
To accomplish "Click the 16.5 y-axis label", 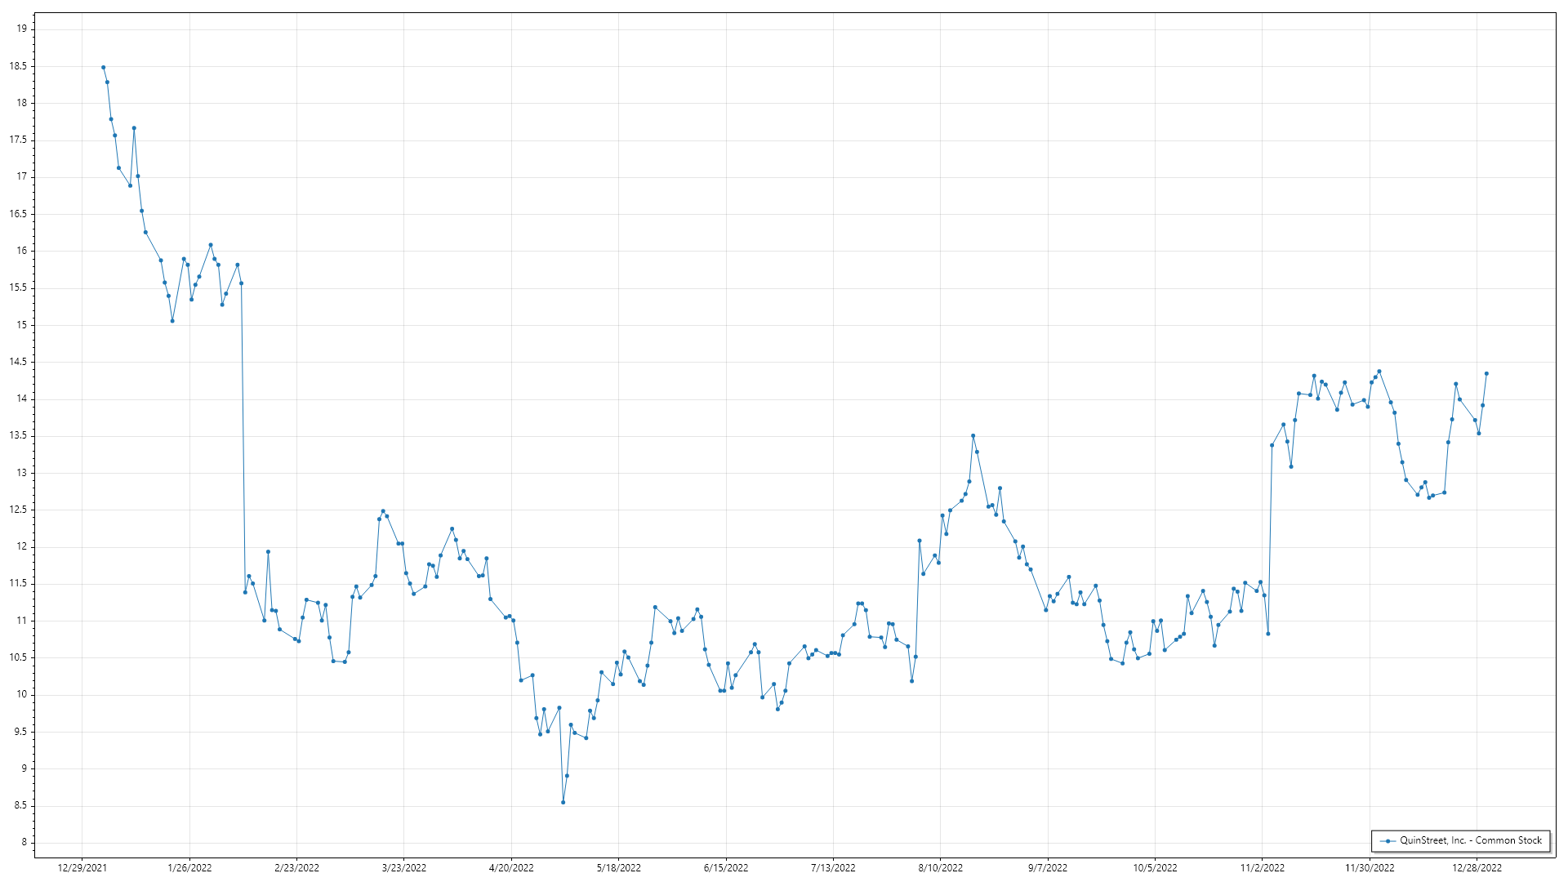I will coord(18,214).
